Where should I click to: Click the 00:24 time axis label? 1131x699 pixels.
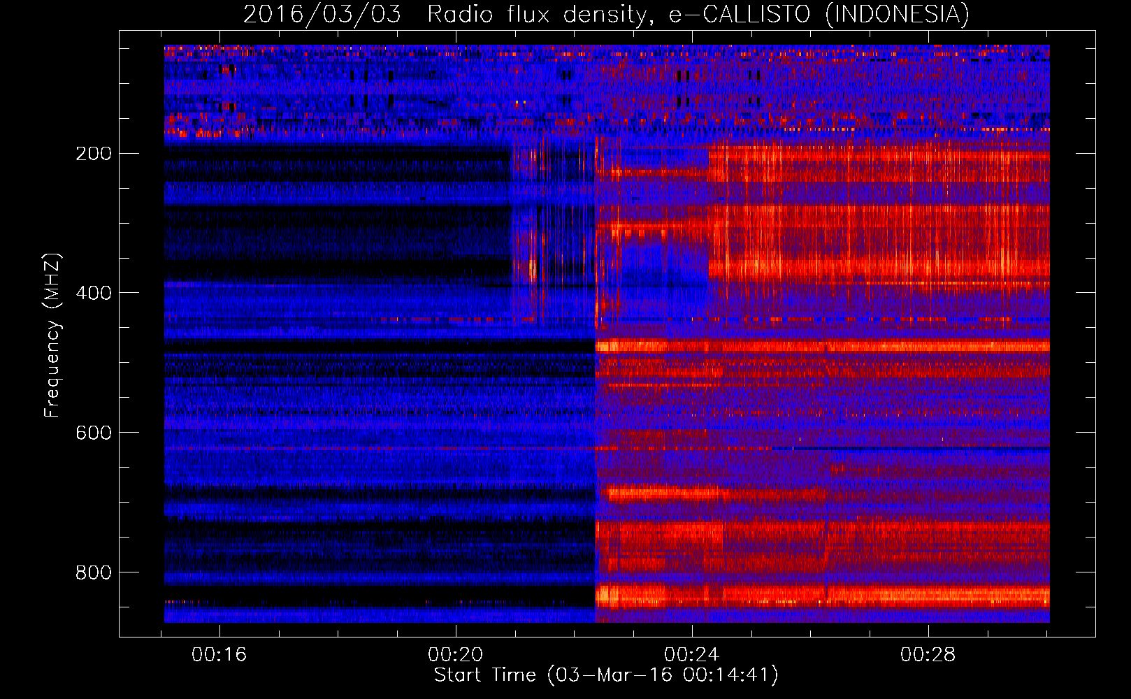pos(692,655)
